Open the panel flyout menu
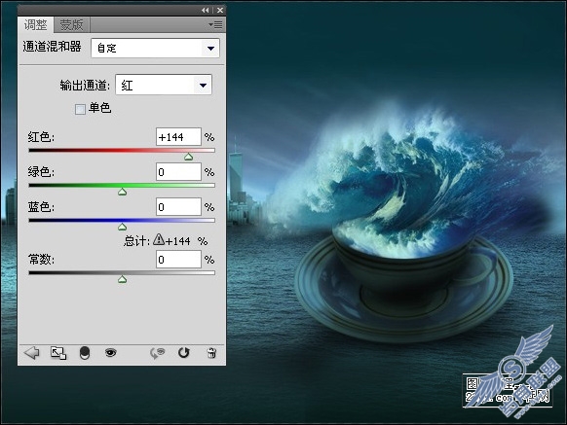 [215, 25]
